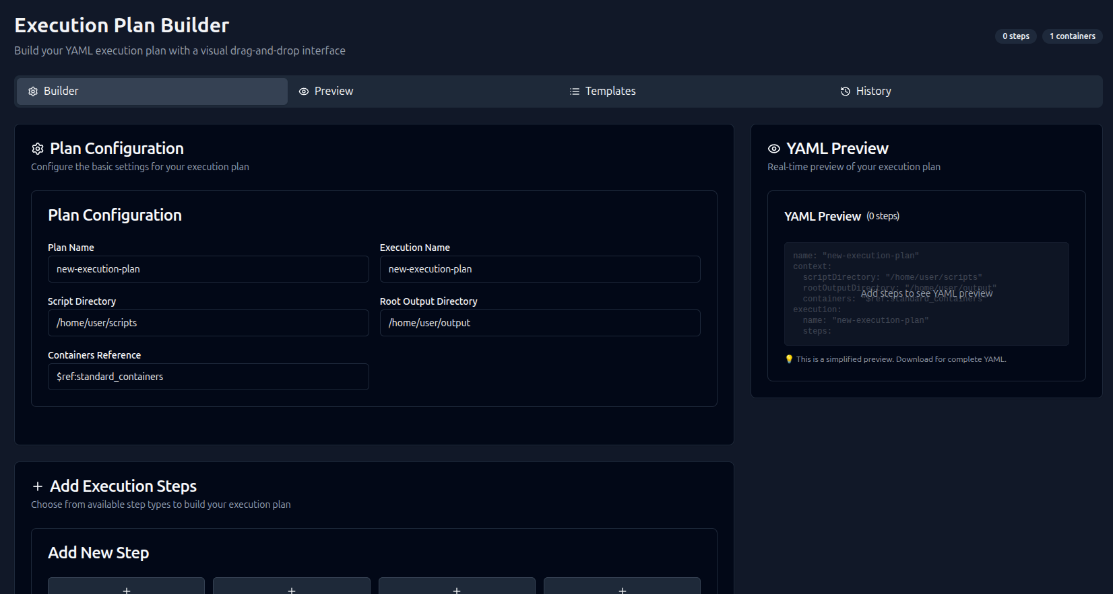1113x594 pixels.
Task: Click the second add-step button
Action: tap(292, 587)
